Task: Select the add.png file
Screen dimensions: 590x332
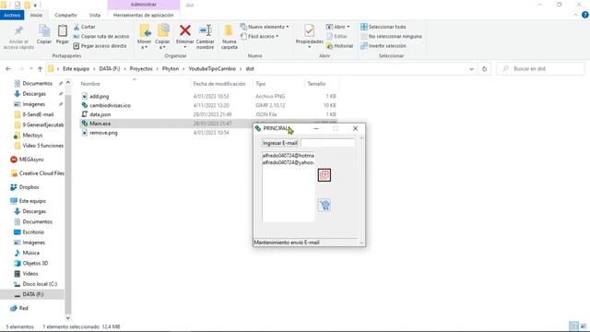Action: click(x=100, y=96)
